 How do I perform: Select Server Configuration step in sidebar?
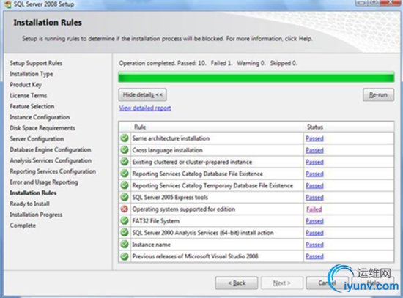click(x=37, y=139)
